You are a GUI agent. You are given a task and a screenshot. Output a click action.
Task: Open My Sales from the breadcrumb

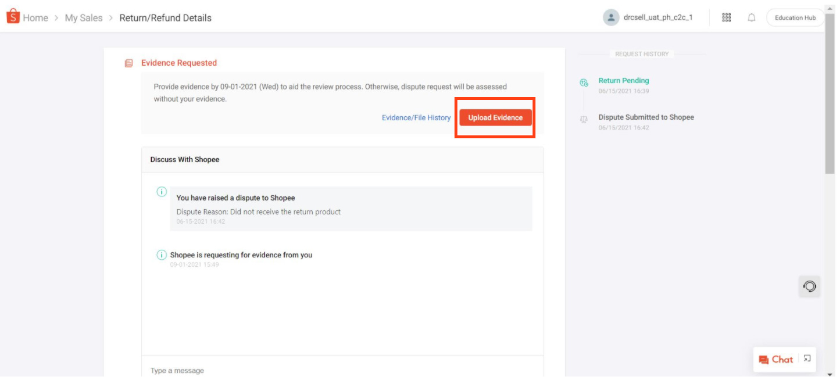click(x=82, y=17)
